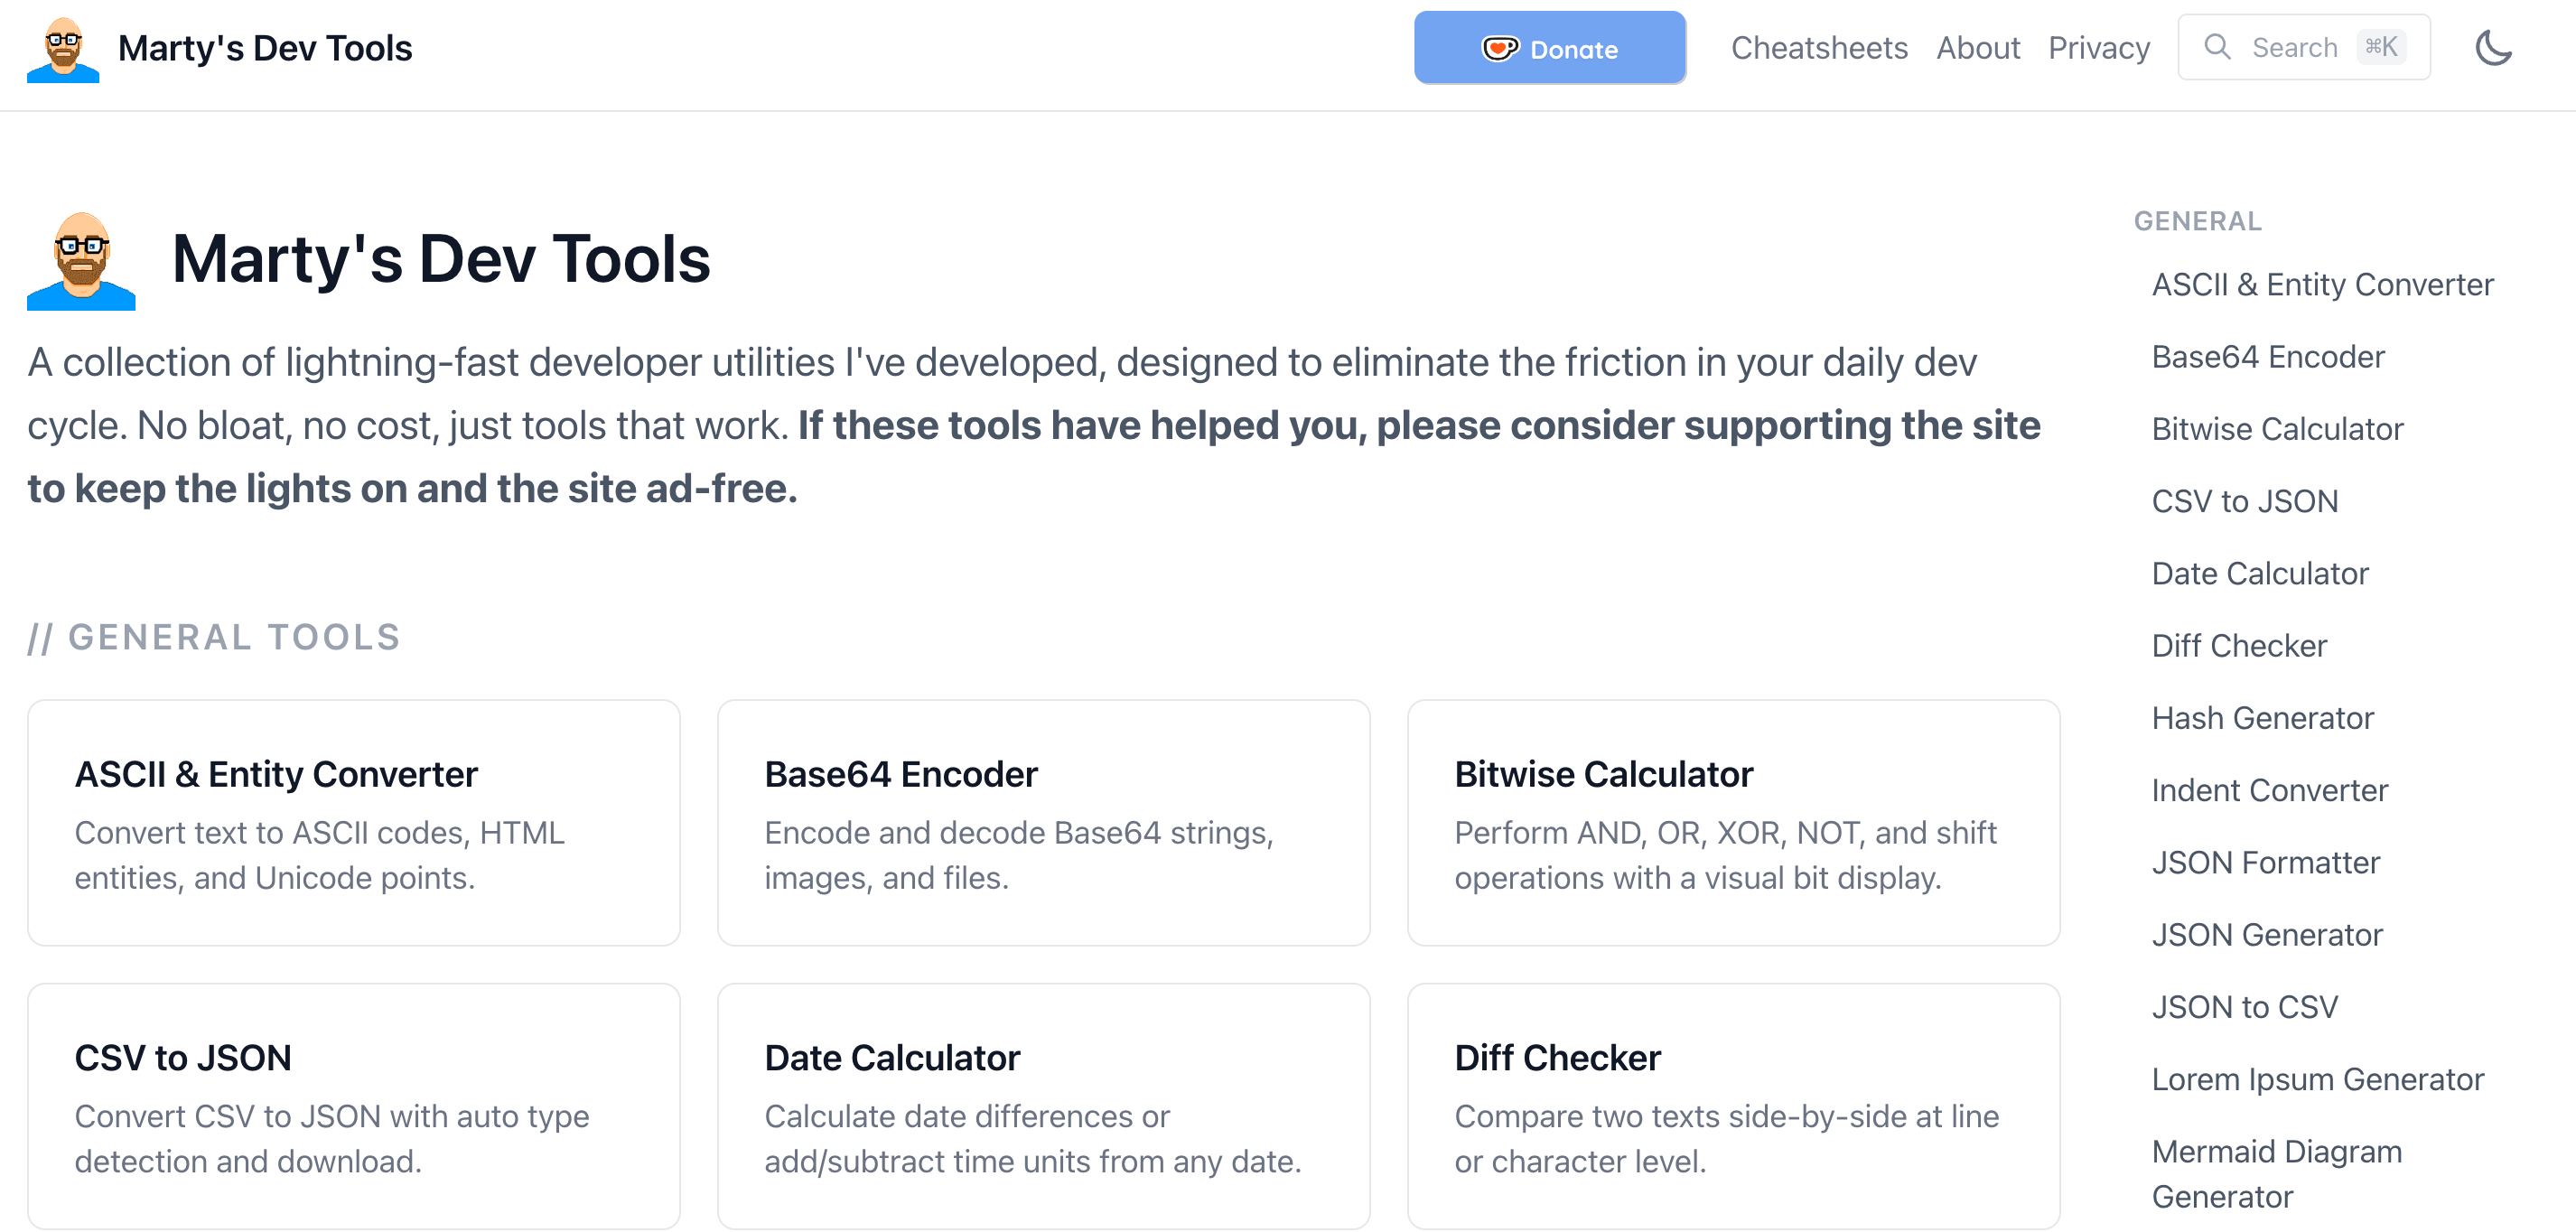This screenshot has height=1232, width=2576.
Task: Toggle dark mode with the moon icon
Action: coord(2493,48)
